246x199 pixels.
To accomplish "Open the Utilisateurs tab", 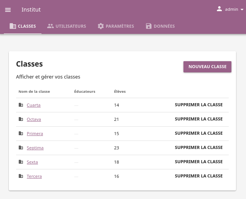I will [x=66, y=26].
